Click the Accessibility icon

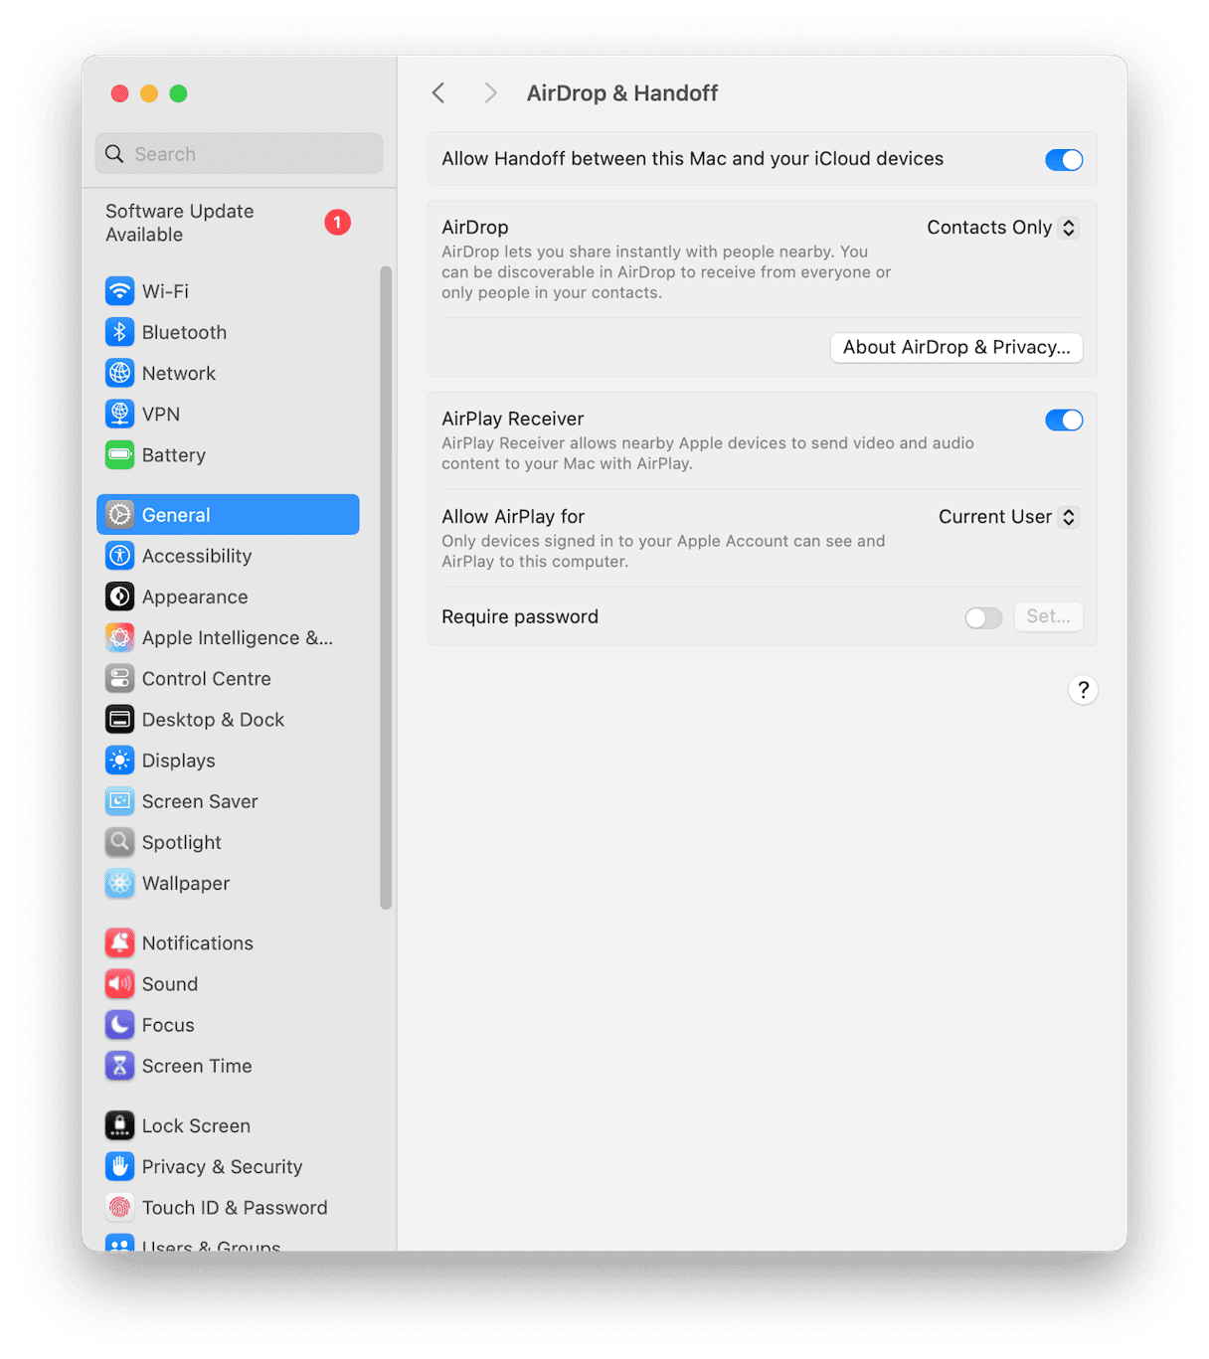[x=119, y=556]
